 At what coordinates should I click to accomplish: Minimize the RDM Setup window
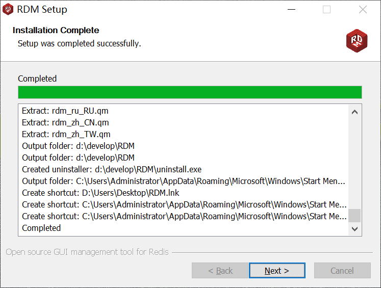point(292,9)
